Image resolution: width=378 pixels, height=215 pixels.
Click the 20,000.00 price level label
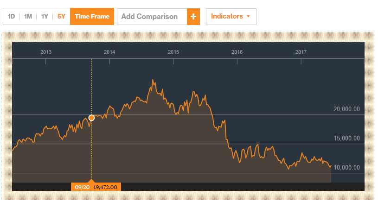(346, 109)
